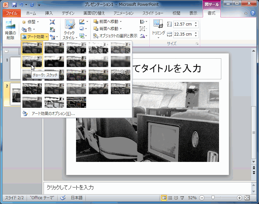This screenshot has height=204, width=259.
Task: Switch to the 挿入 tab
Action: [x=49, y=13]
